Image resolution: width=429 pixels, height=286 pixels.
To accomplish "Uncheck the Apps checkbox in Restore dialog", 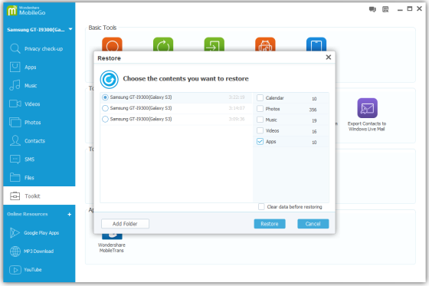I will 260,142.
